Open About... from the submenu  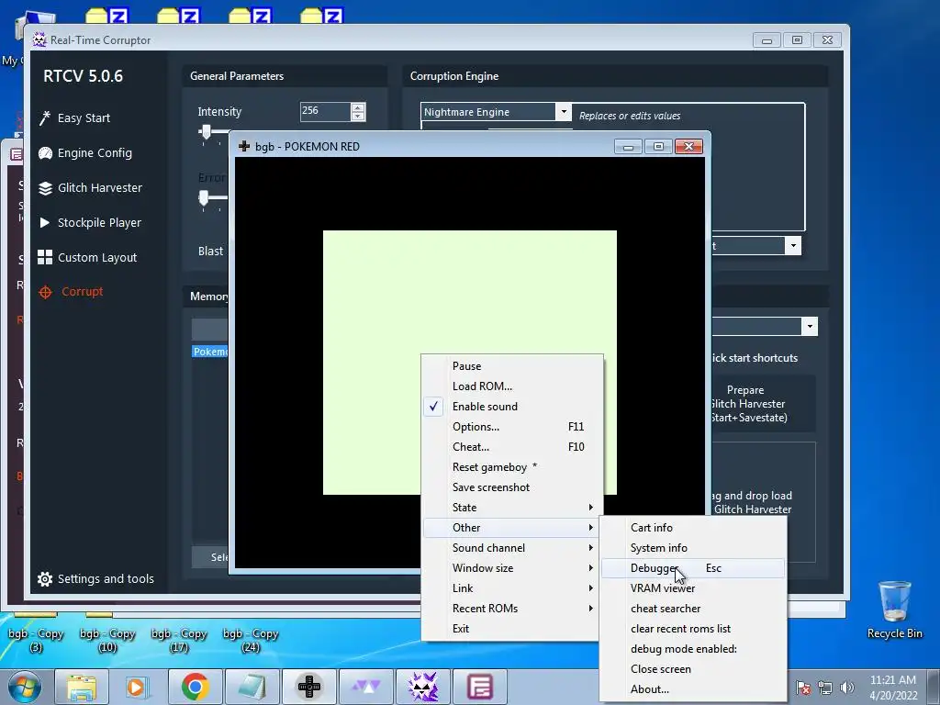click(693, 689)
